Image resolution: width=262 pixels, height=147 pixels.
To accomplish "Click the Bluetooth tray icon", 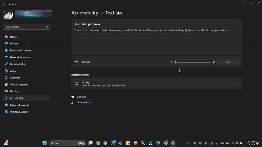I will pos(206,143).
